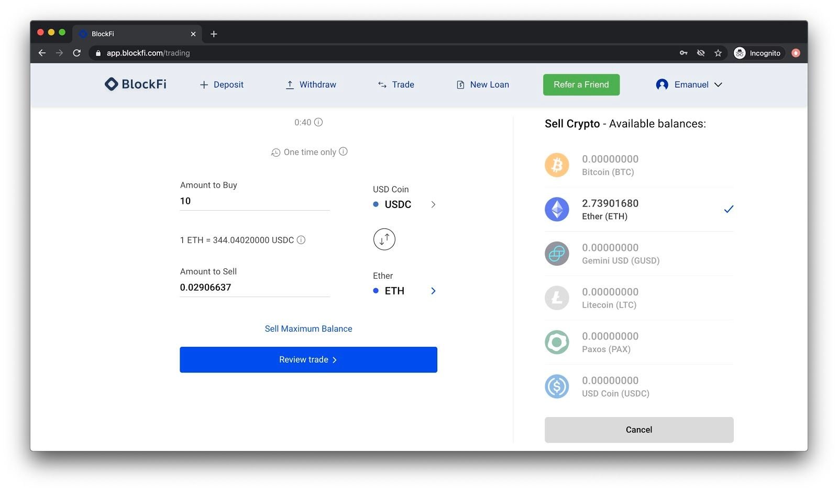This screenshot has width=838, height=491.
Task: Click the Amount to Sell input field
Action: [255, 288]
